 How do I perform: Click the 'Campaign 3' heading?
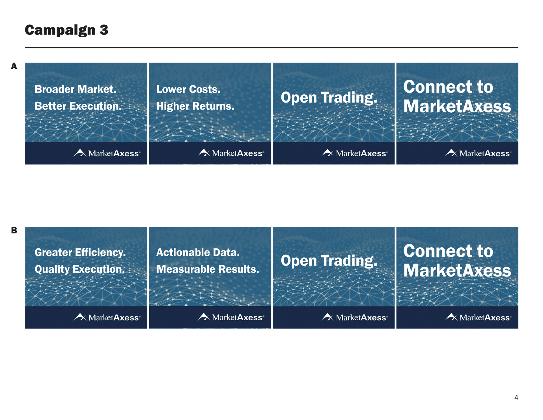[66, 30]
